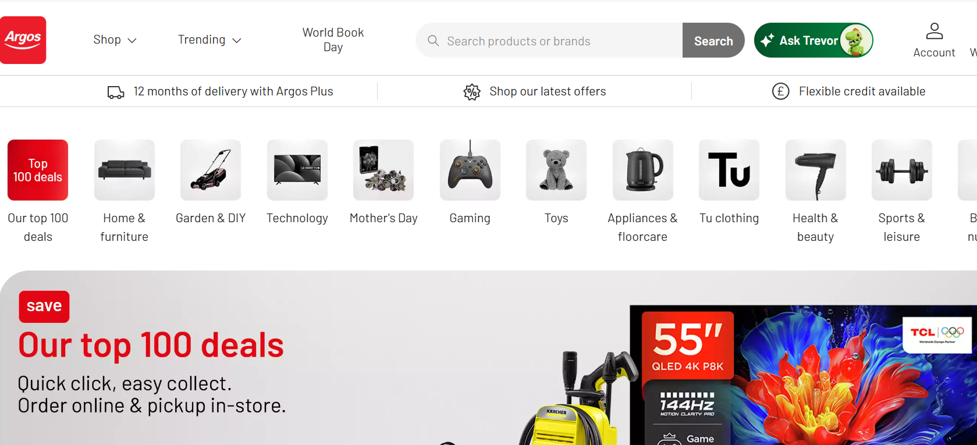
Task: Open the Sports & leisure dumbbell icon
Action: [901, 170]
